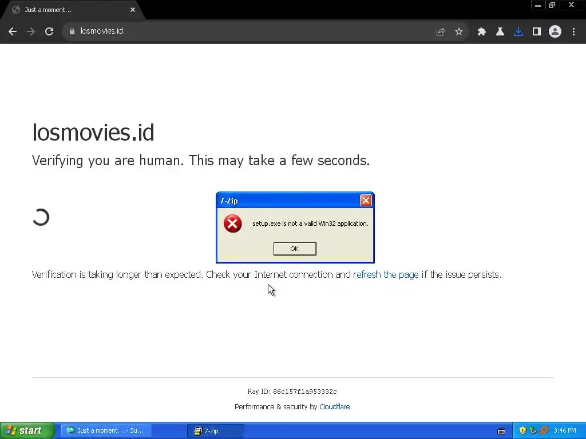Click OK in the 7-Zip error dialog
The width and height of the screenshot is (586, 439).
click(x=295, y=249)
